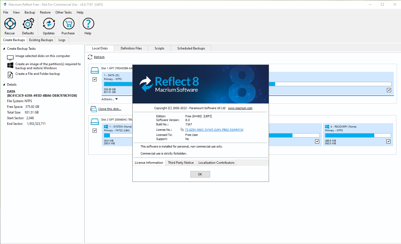Toggle the Disk 2 selection checkbox

(95, 131)
